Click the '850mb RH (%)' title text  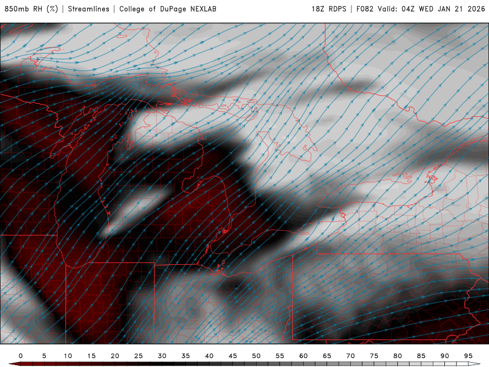pos(31,9)
